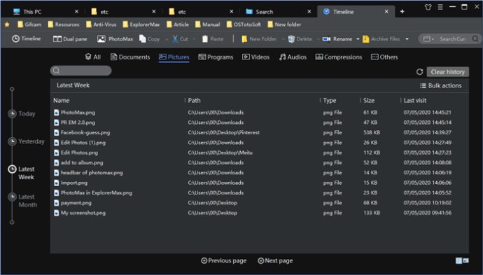This screenshot has height=275, width=483.
Task: Open the ExplorerMax bookmark folder
Action: pyautogui.click(x=141, y=24)
